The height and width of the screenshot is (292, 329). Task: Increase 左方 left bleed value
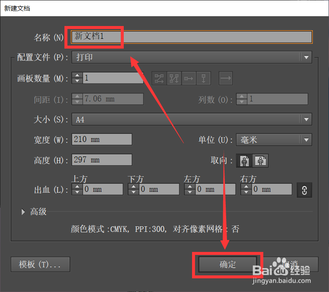pyautogui.click(x=190, y=187)
